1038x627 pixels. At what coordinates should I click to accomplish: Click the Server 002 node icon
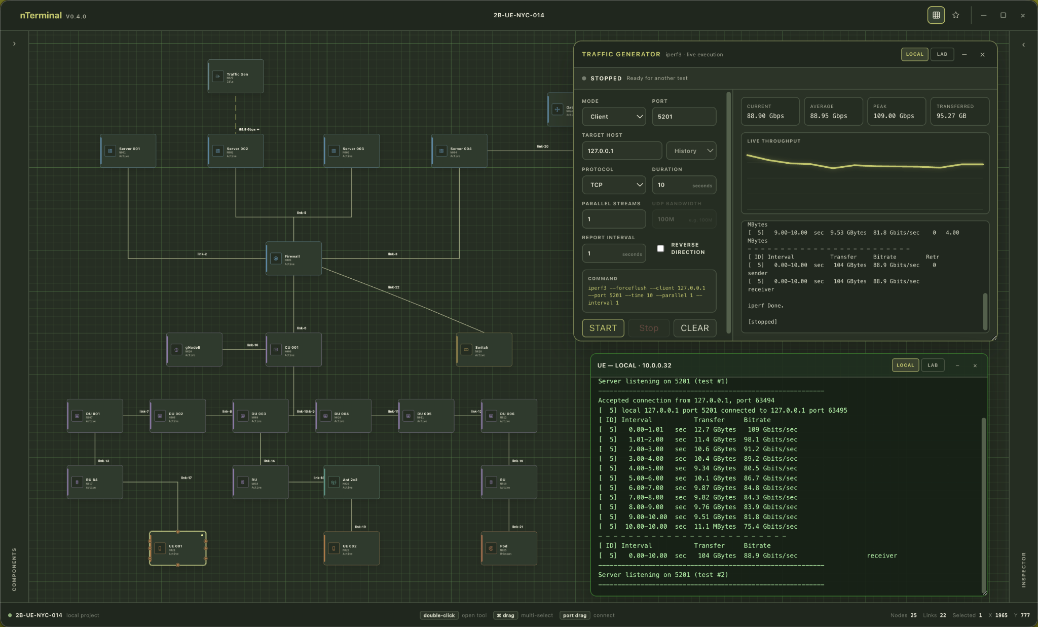(218, 151)
